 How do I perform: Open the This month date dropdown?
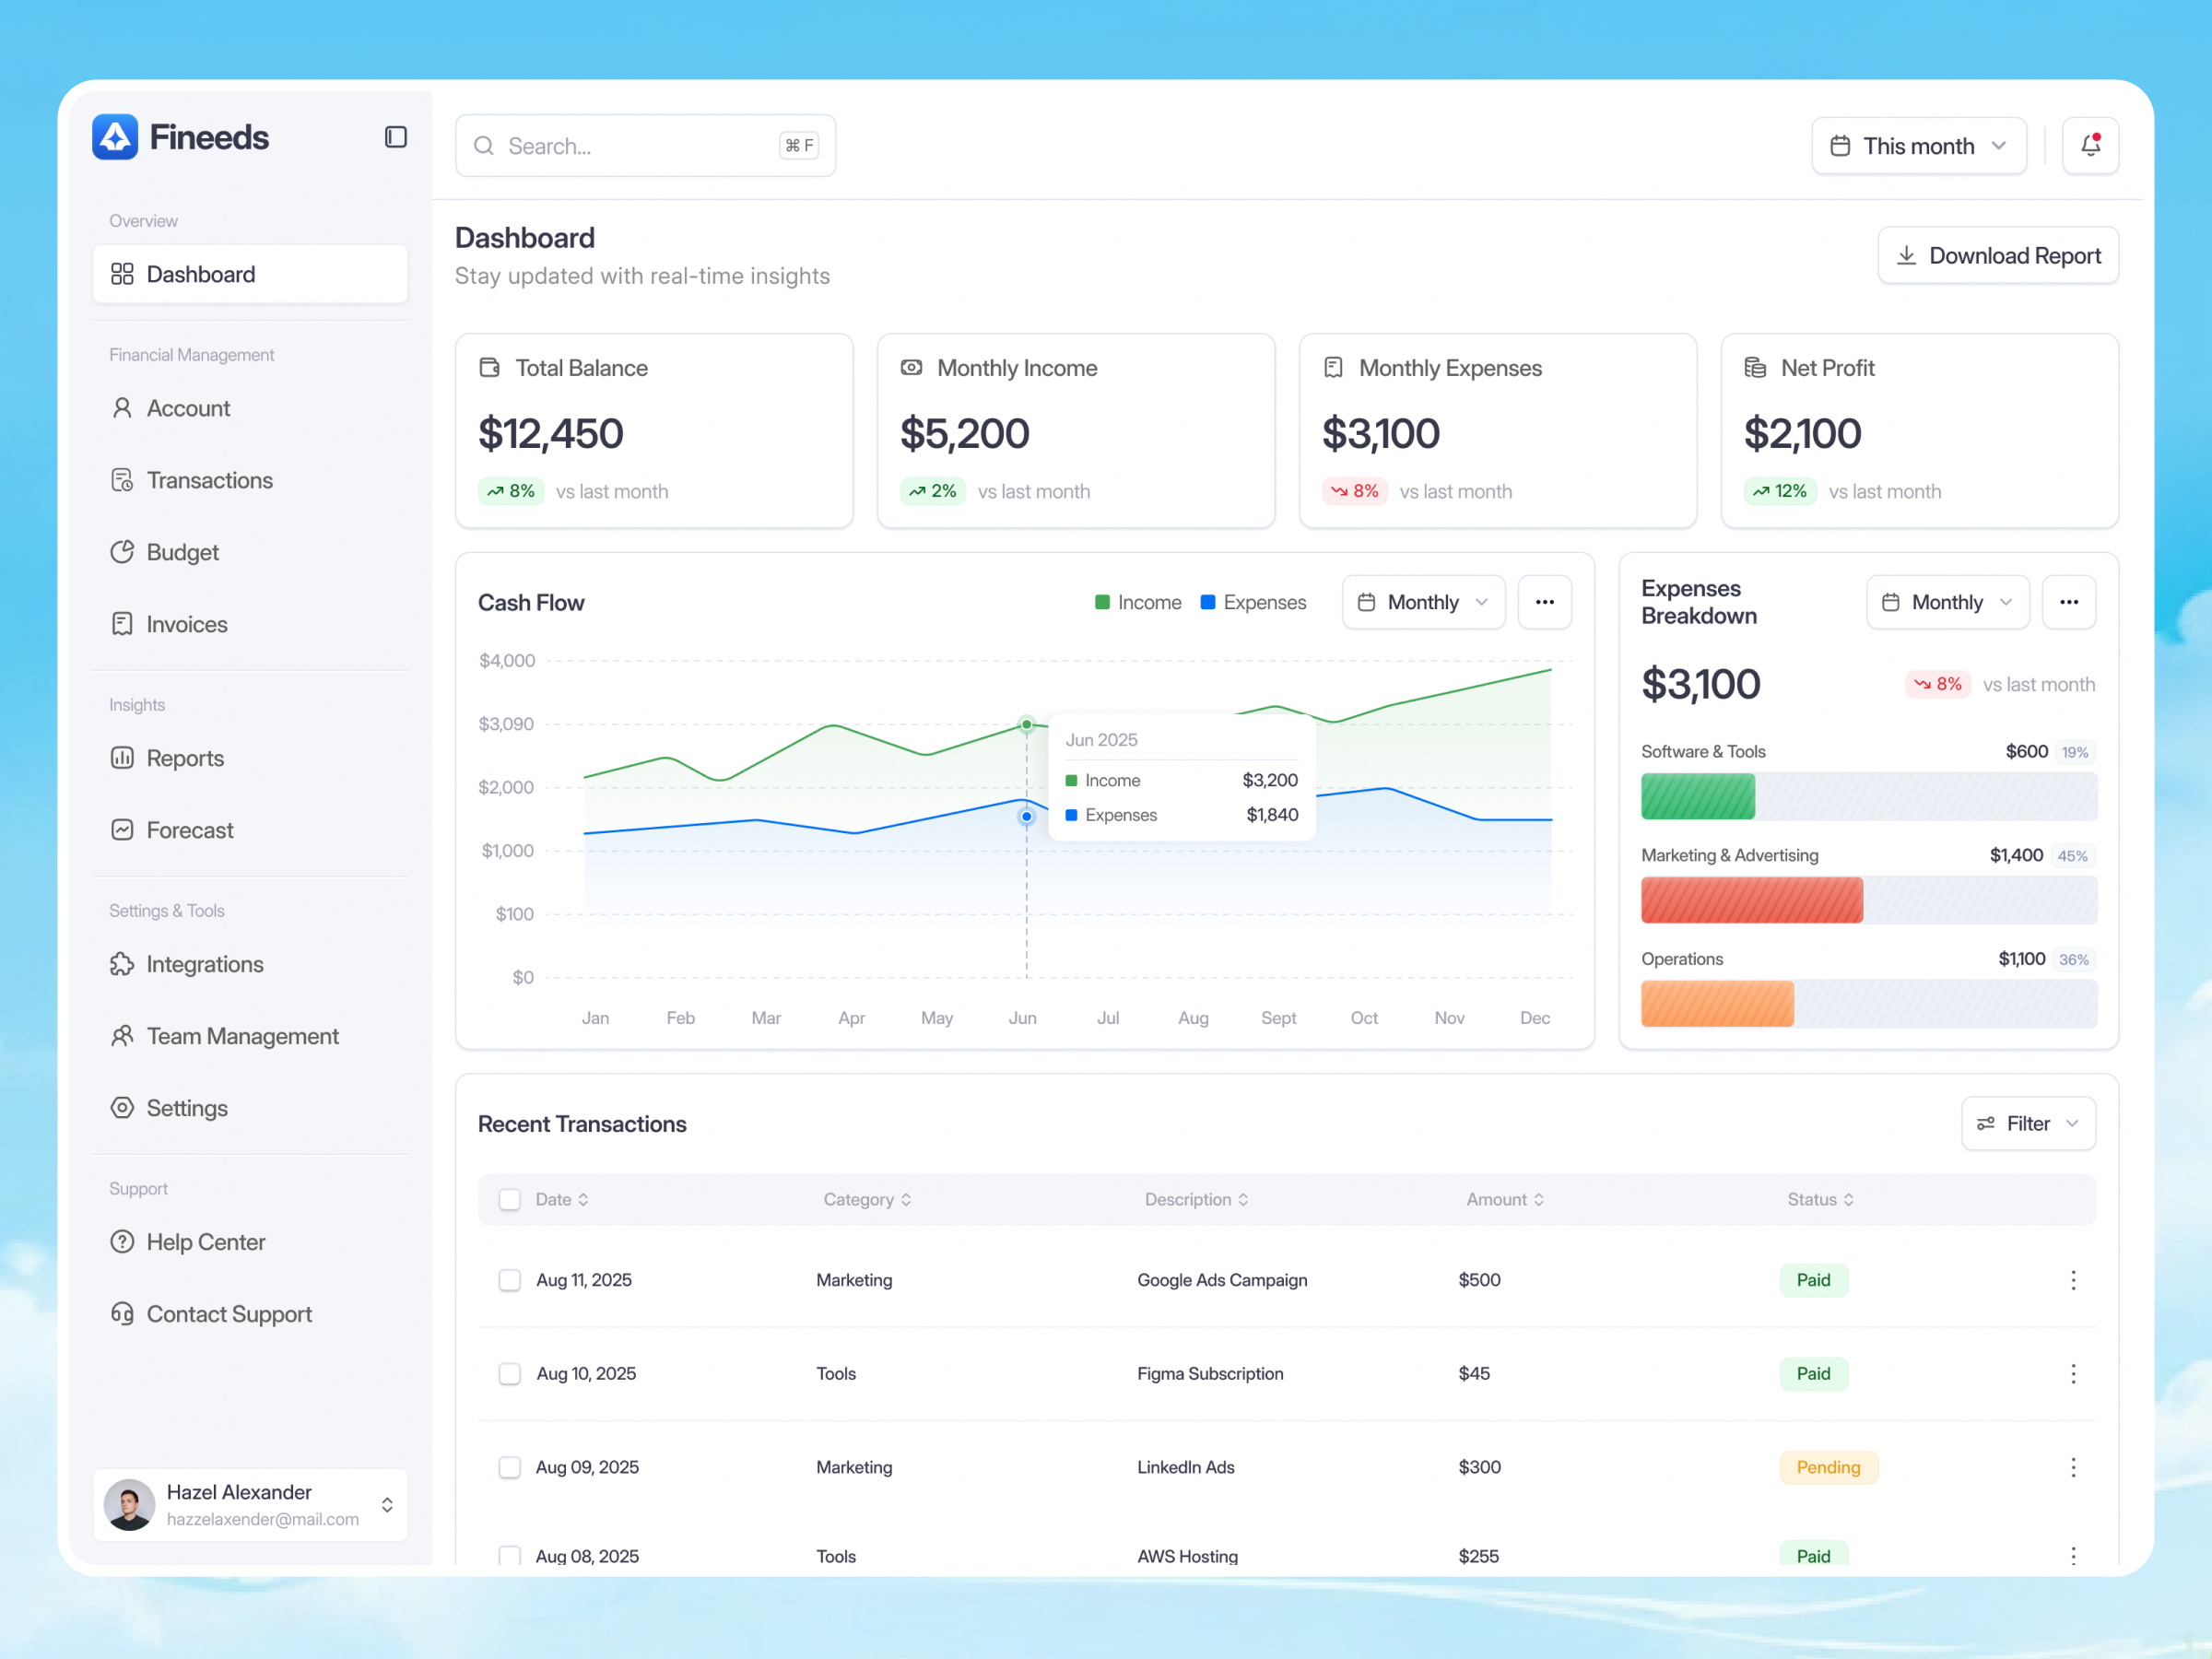pos(1918,145)
